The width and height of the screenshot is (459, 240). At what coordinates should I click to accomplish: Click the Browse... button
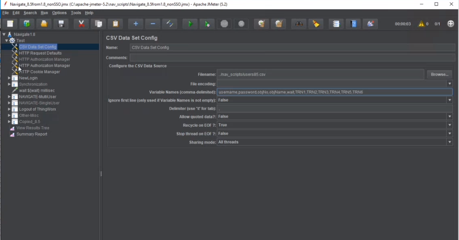(439, 74)
